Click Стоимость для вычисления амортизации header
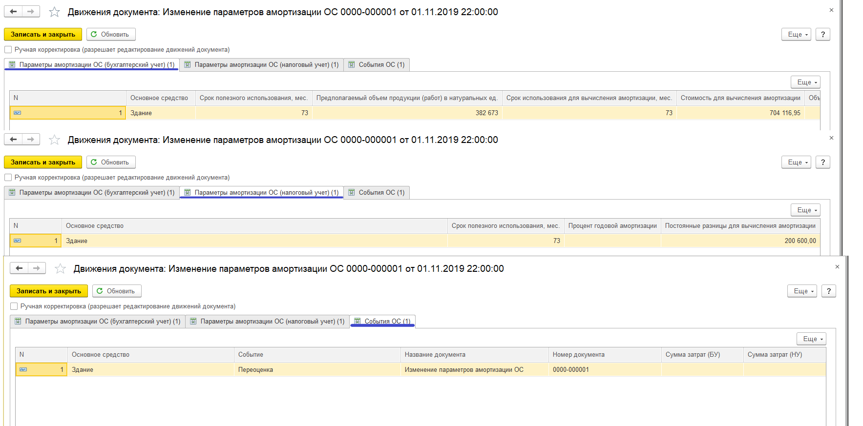The width and height of the screenshot is (863, 426). (x=740, y=98)
